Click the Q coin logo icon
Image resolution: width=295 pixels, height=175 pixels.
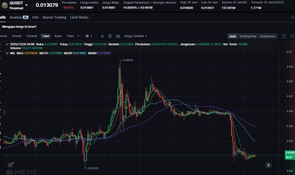coord(5,5)
